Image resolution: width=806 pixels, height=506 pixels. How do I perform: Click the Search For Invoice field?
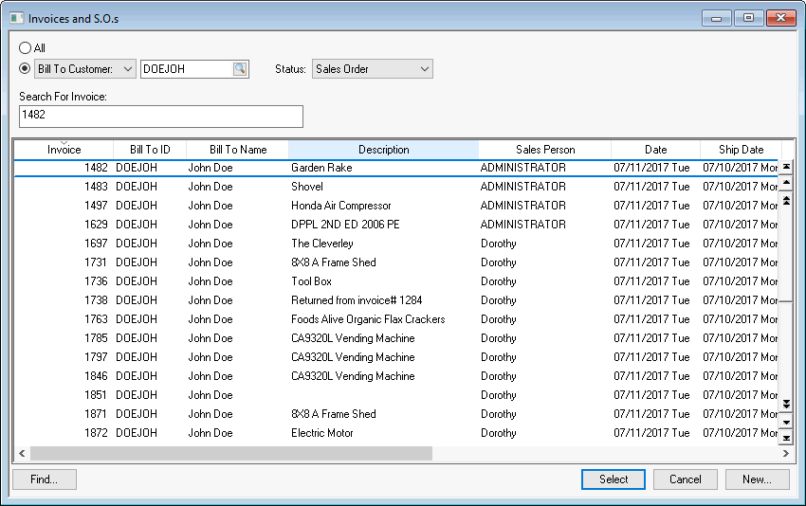click(x=160, y=116)
